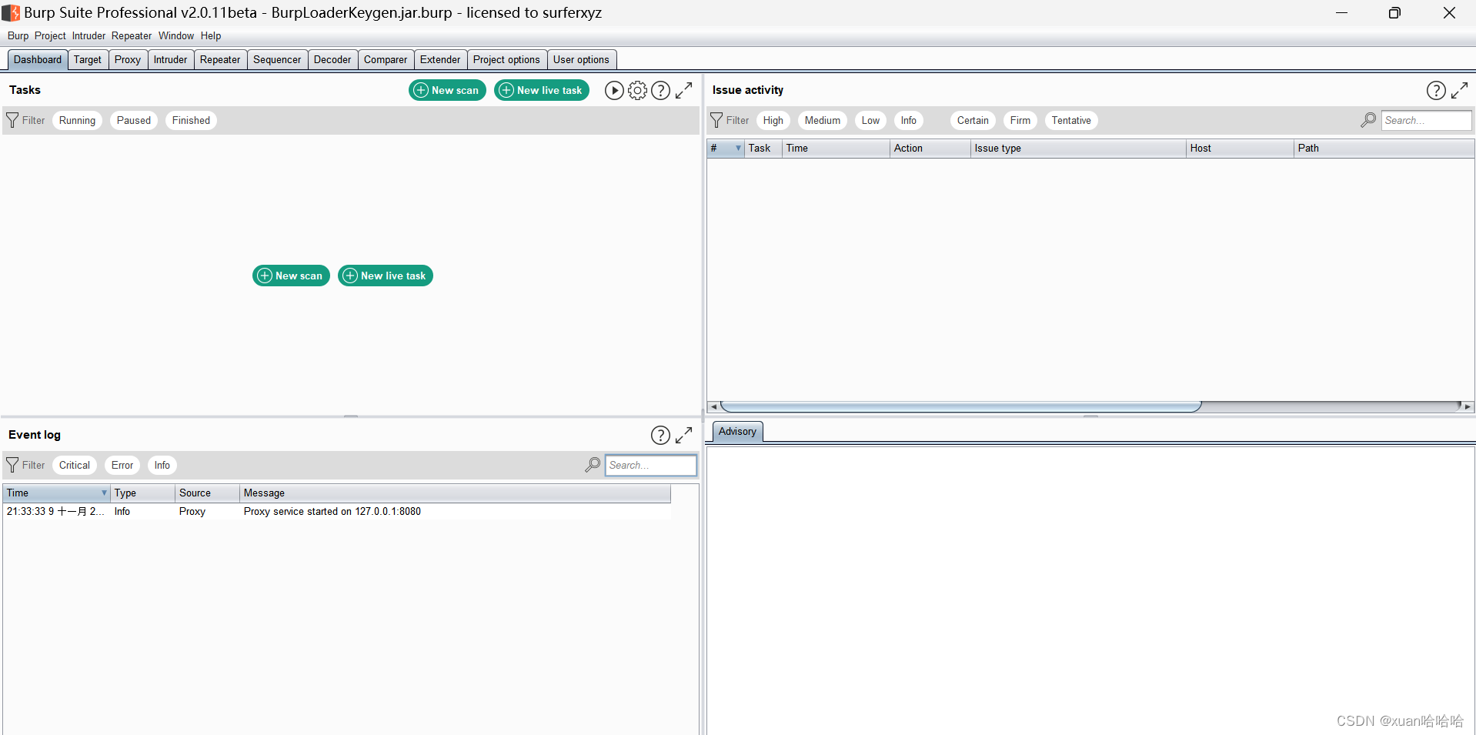Sort issues by the # column
The image size is (1476, 735).
pos(726,149)
